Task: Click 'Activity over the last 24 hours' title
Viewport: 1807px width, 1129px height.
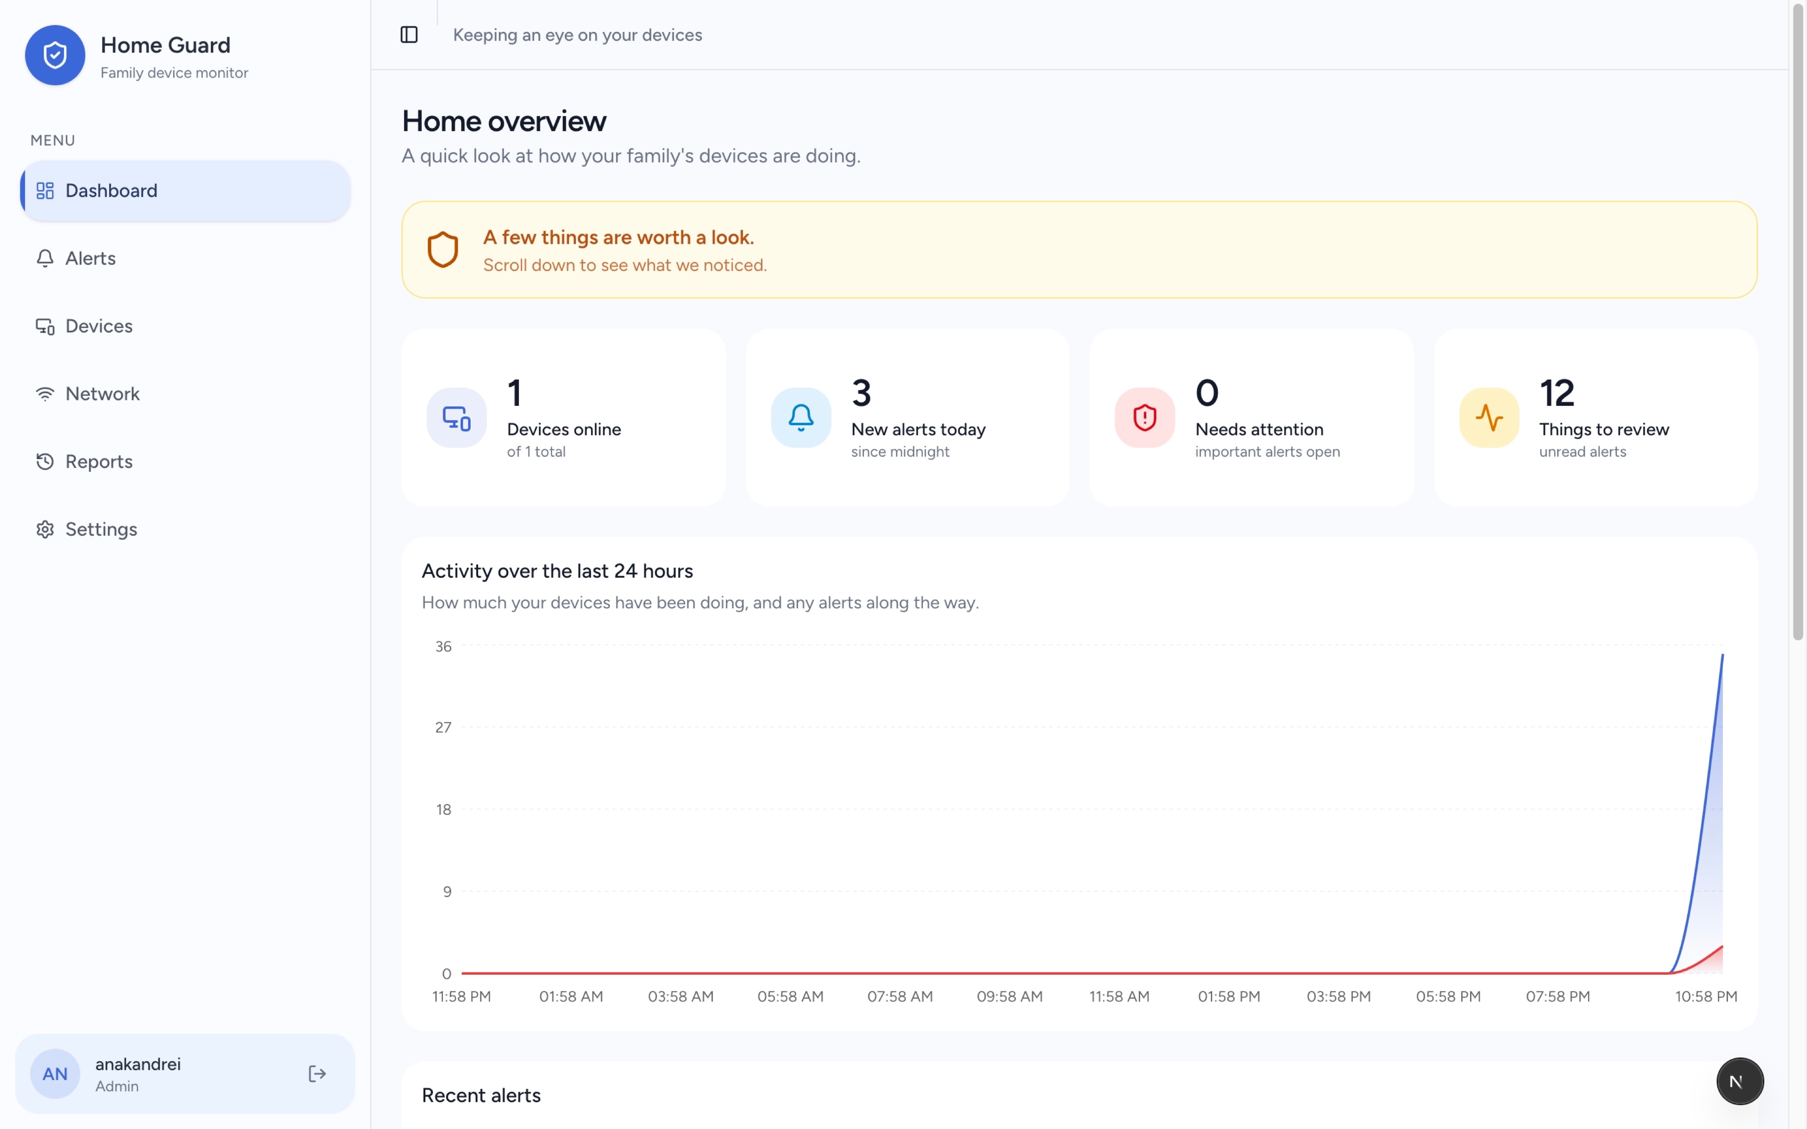Action: pyautogui.click(x=557, y=571)
